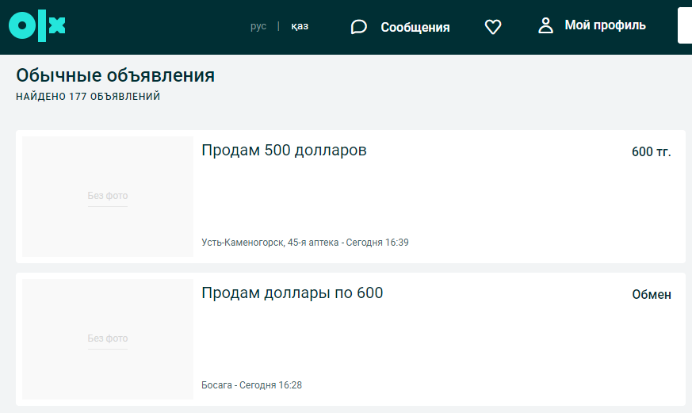
Task: Click the profile person icon
Action: coord(545,25)
